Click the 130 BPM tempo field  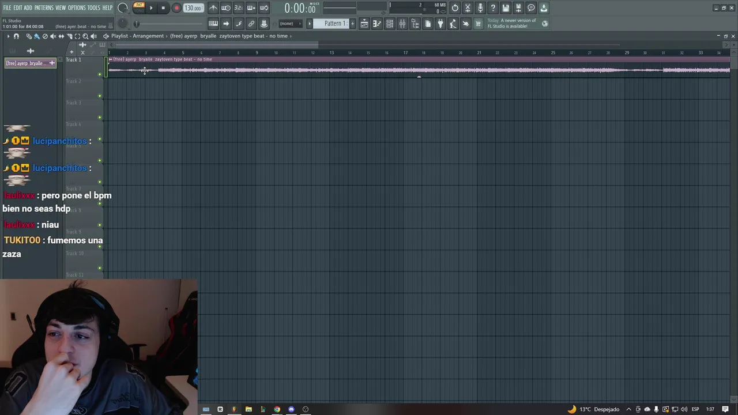tap(193, 8)
